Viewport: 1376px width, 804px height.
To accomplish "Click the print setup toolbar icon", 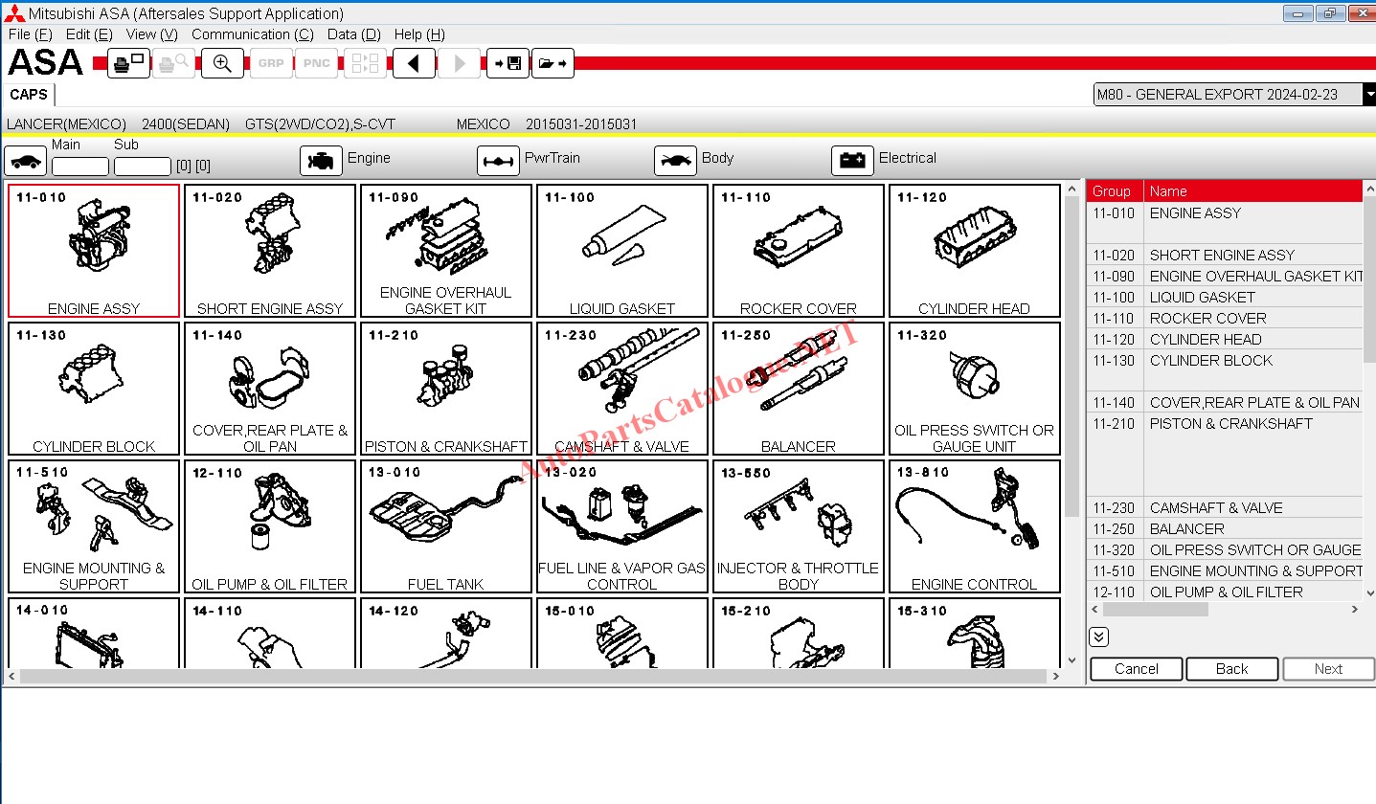I will pos(128,63).
